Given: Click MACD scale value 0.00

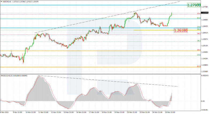Looking at the screenshot, I should click(x=203, y=101).
